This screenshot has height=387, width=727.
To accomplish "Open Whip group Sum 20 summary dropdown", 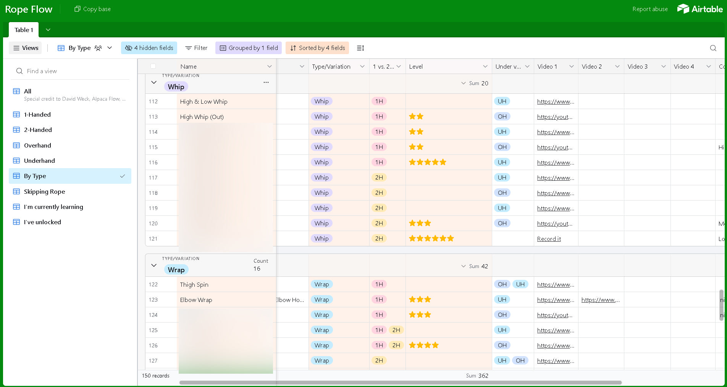I will (475, 83).
